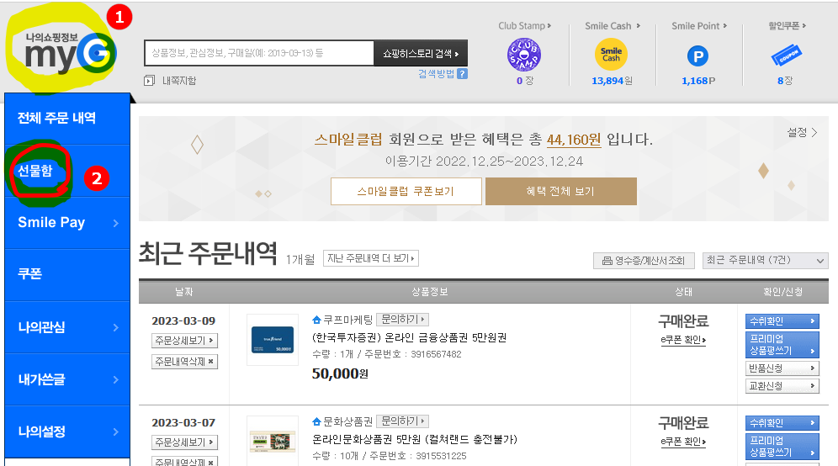Open 설정 link on Smile Club banner

click(802, 132)
